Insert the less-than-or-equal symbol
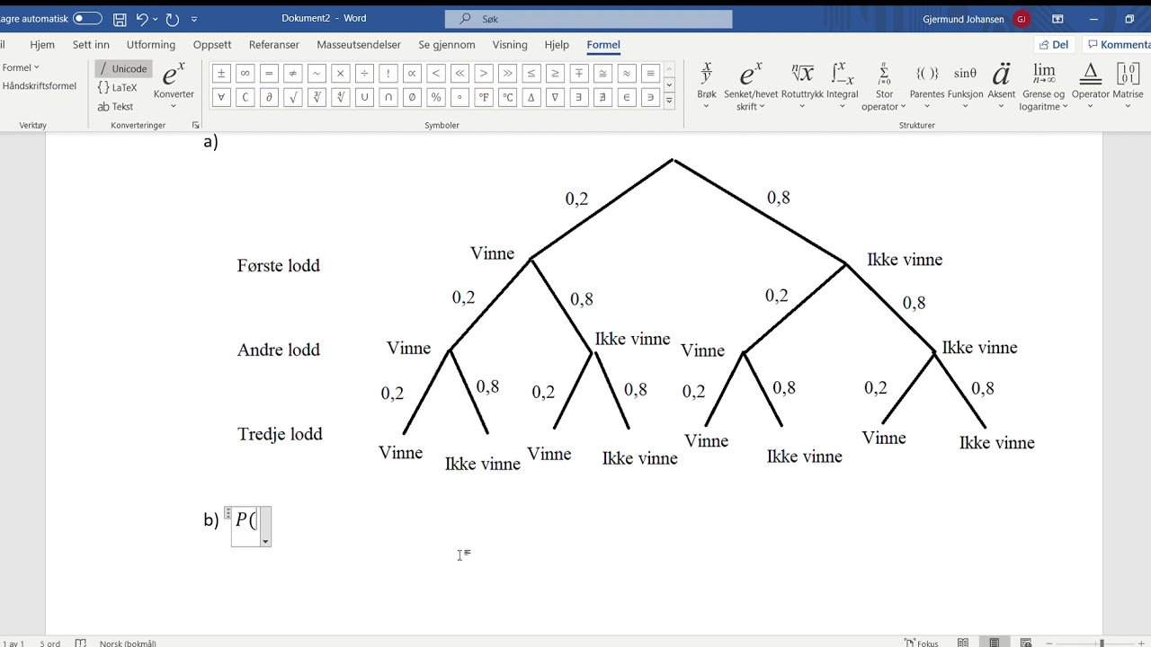This screenshot has width=1151, height=647. (x=531, y=74)
